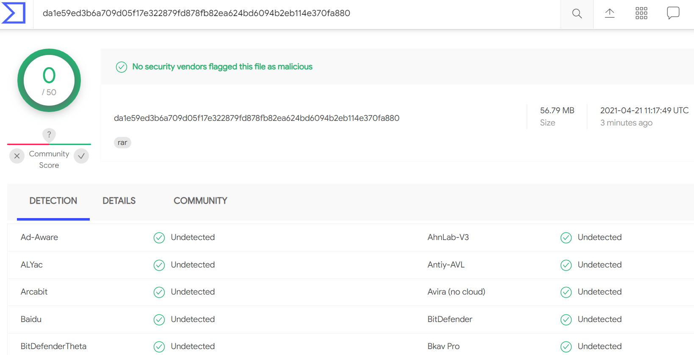This screenshot has height=355, width=694.
Task: Switch to the DETAILS tab
Action: pos(119,201)
